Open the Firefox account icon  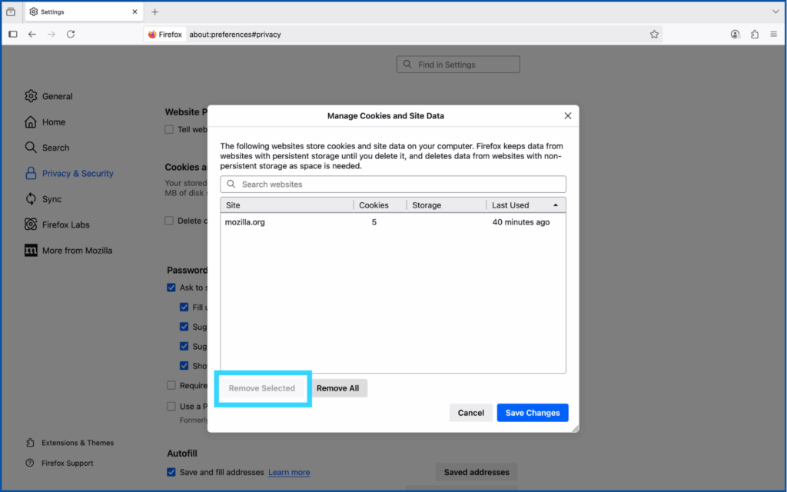[x=736, y=35]
